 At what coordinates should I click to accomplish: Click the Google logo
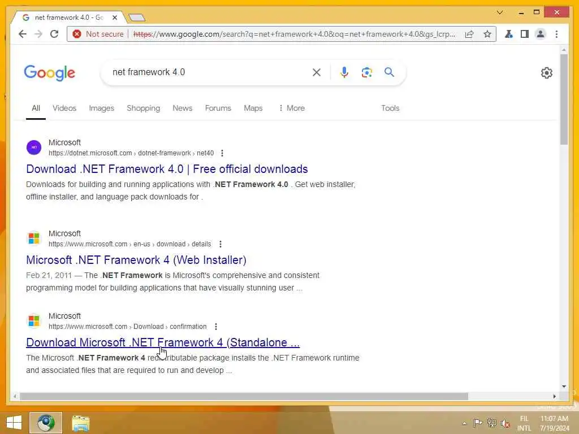[x=50, y=73]
